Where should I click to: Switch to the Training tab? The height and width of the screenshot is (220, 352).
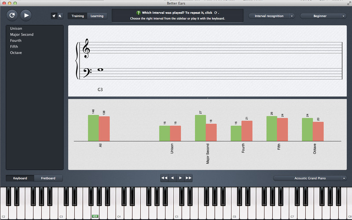(x=78, y=16)
